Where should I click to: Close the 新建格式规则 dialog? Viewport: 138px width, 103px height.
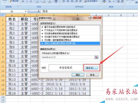pos(97,17)
